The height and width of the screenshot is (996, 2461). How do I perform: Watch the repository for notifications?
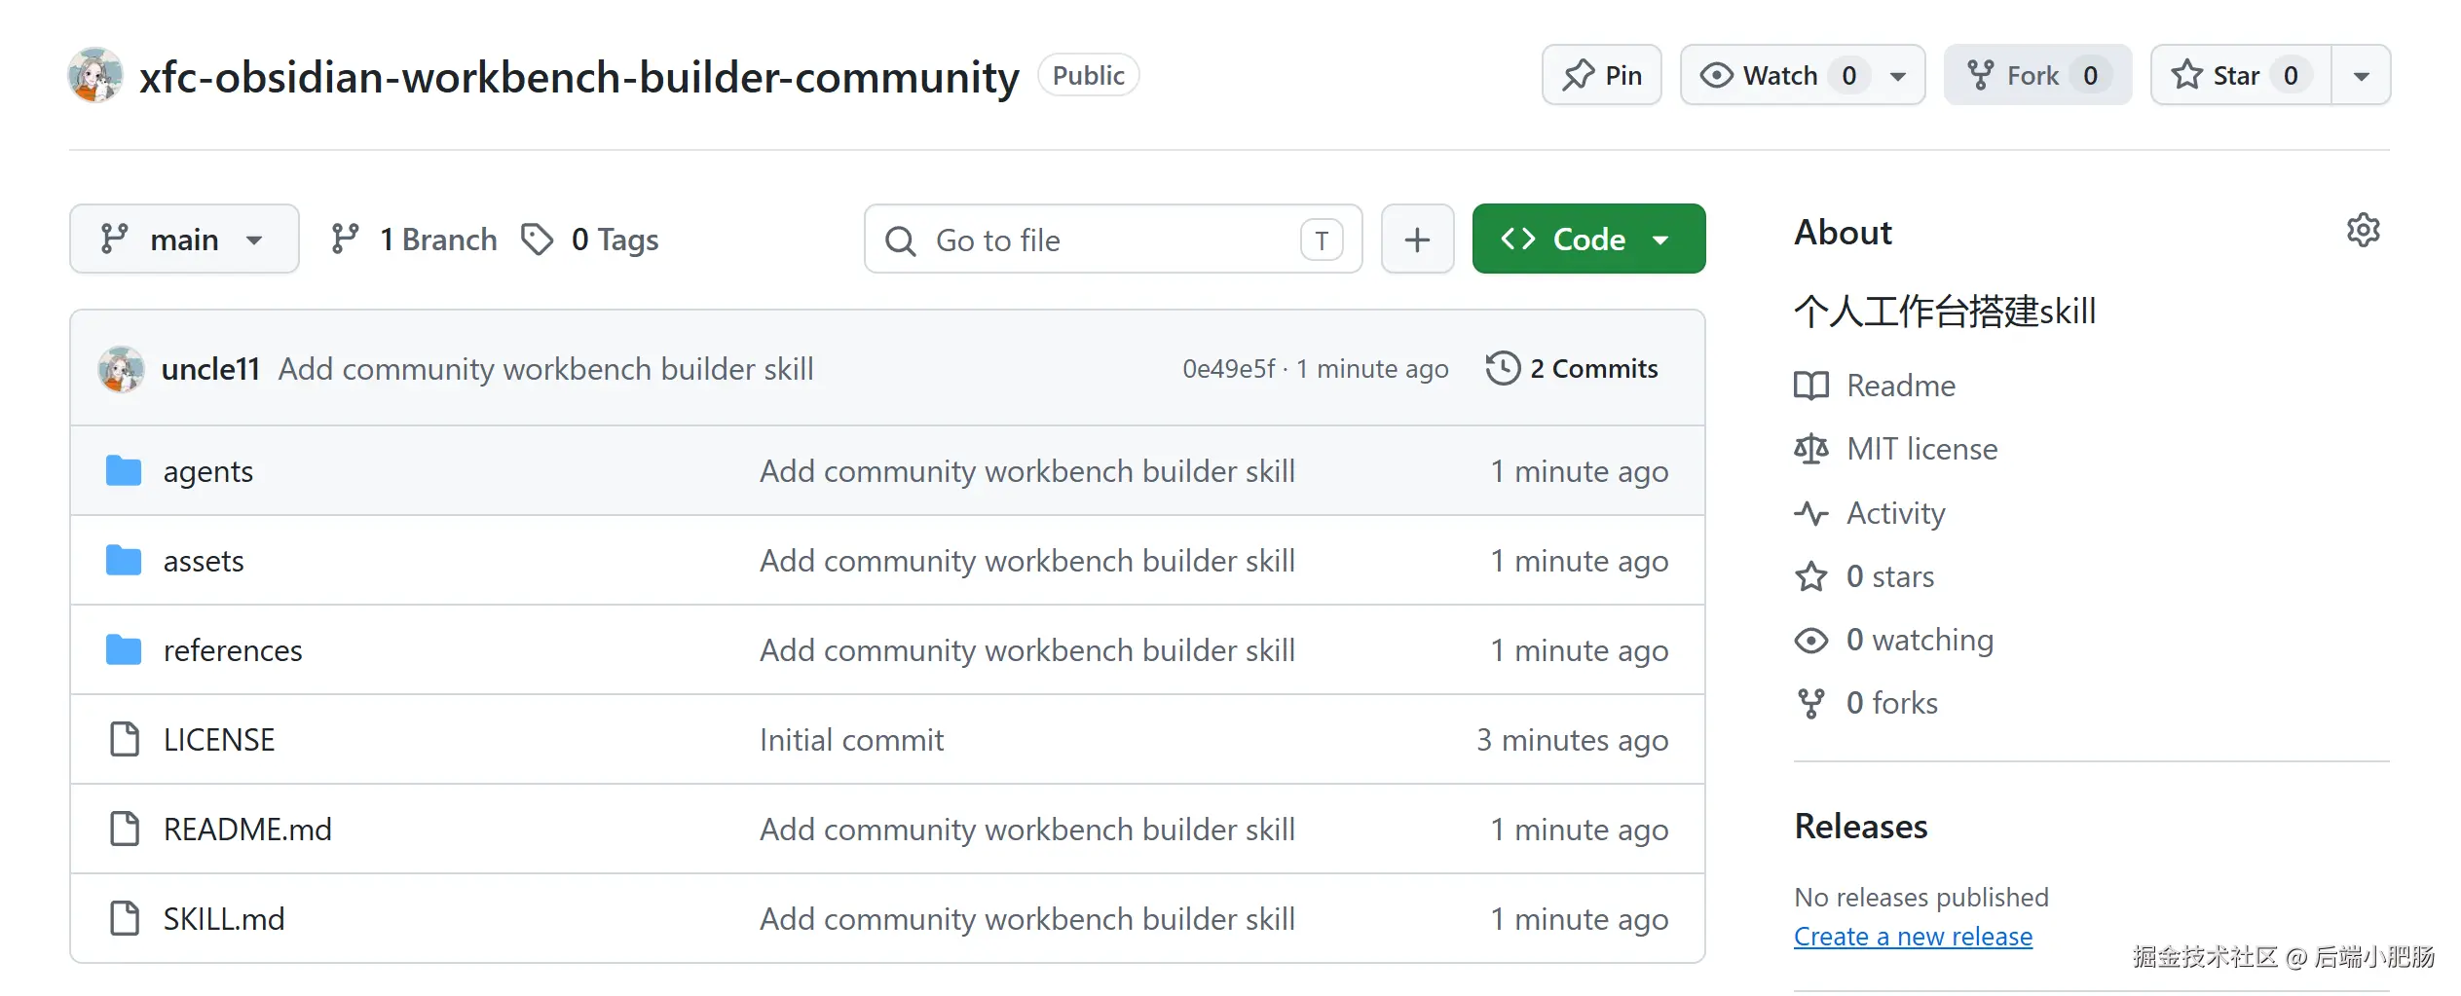pos(1803,75)
